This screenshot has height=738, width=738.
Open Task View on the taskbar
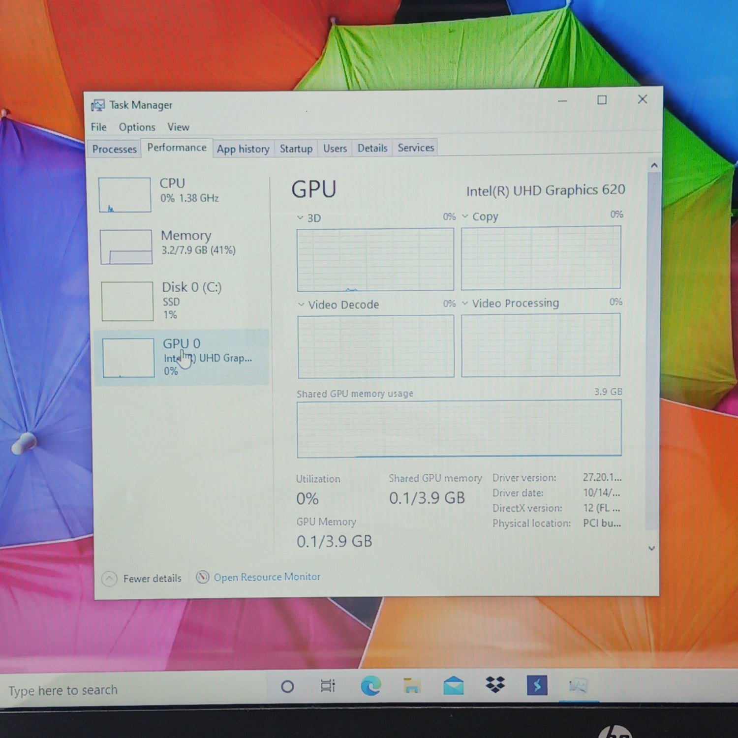[x=328, y=686]
